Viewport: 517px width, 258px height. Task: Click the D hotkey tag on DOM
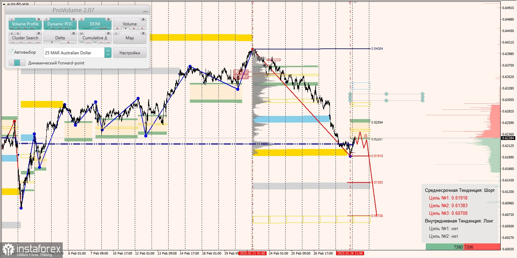82,19
